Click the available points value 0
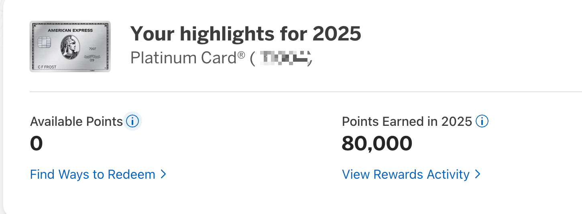The height and width of the screenshot is (214, 582). pyautogui.click(x=37, y=144)
